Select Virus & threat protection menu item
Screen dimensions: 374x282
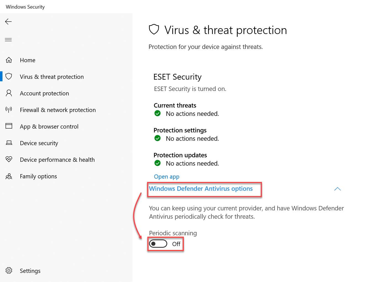click(x=52, y=77)
